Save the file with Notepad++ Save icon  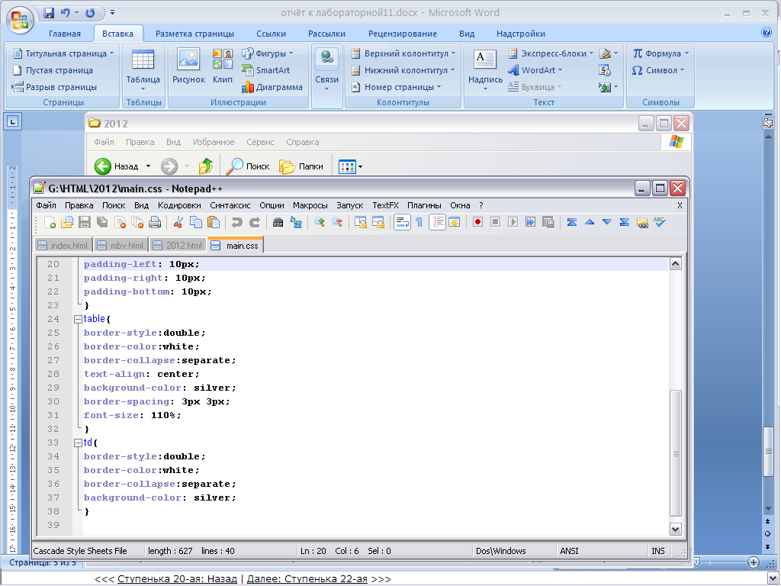[85, 222]
